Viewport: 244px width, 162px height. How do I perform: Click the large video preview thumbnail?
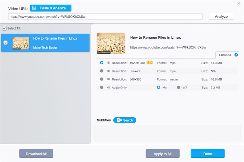point(111,44)
